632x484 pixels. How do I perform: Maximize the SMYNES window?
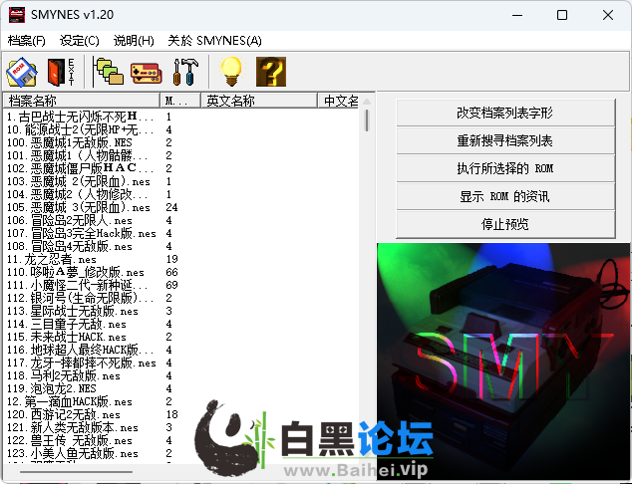[562, 15]
